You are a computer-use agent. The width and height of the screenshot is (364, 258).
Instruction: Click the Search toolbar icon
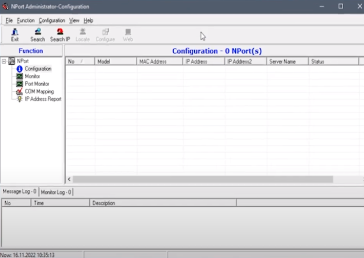(38, 35)
